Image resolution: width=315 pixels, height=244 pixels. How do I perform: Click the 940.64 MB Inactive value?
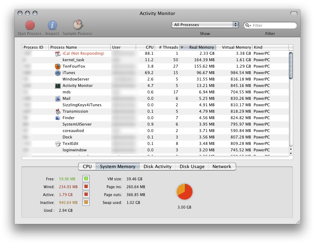[x=68, y=202]
